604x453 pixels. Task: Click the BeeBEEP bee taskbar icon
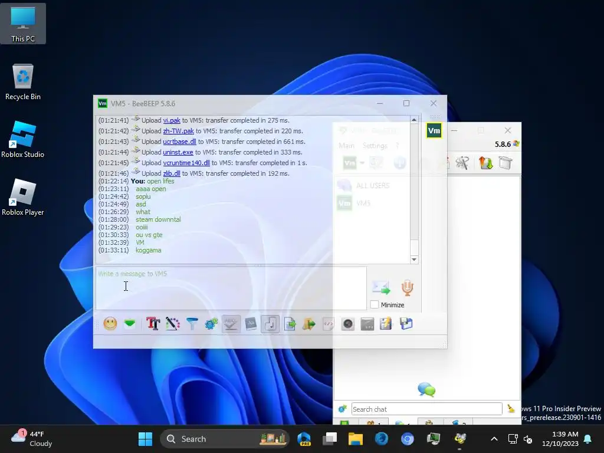click(x=460, y=439)
